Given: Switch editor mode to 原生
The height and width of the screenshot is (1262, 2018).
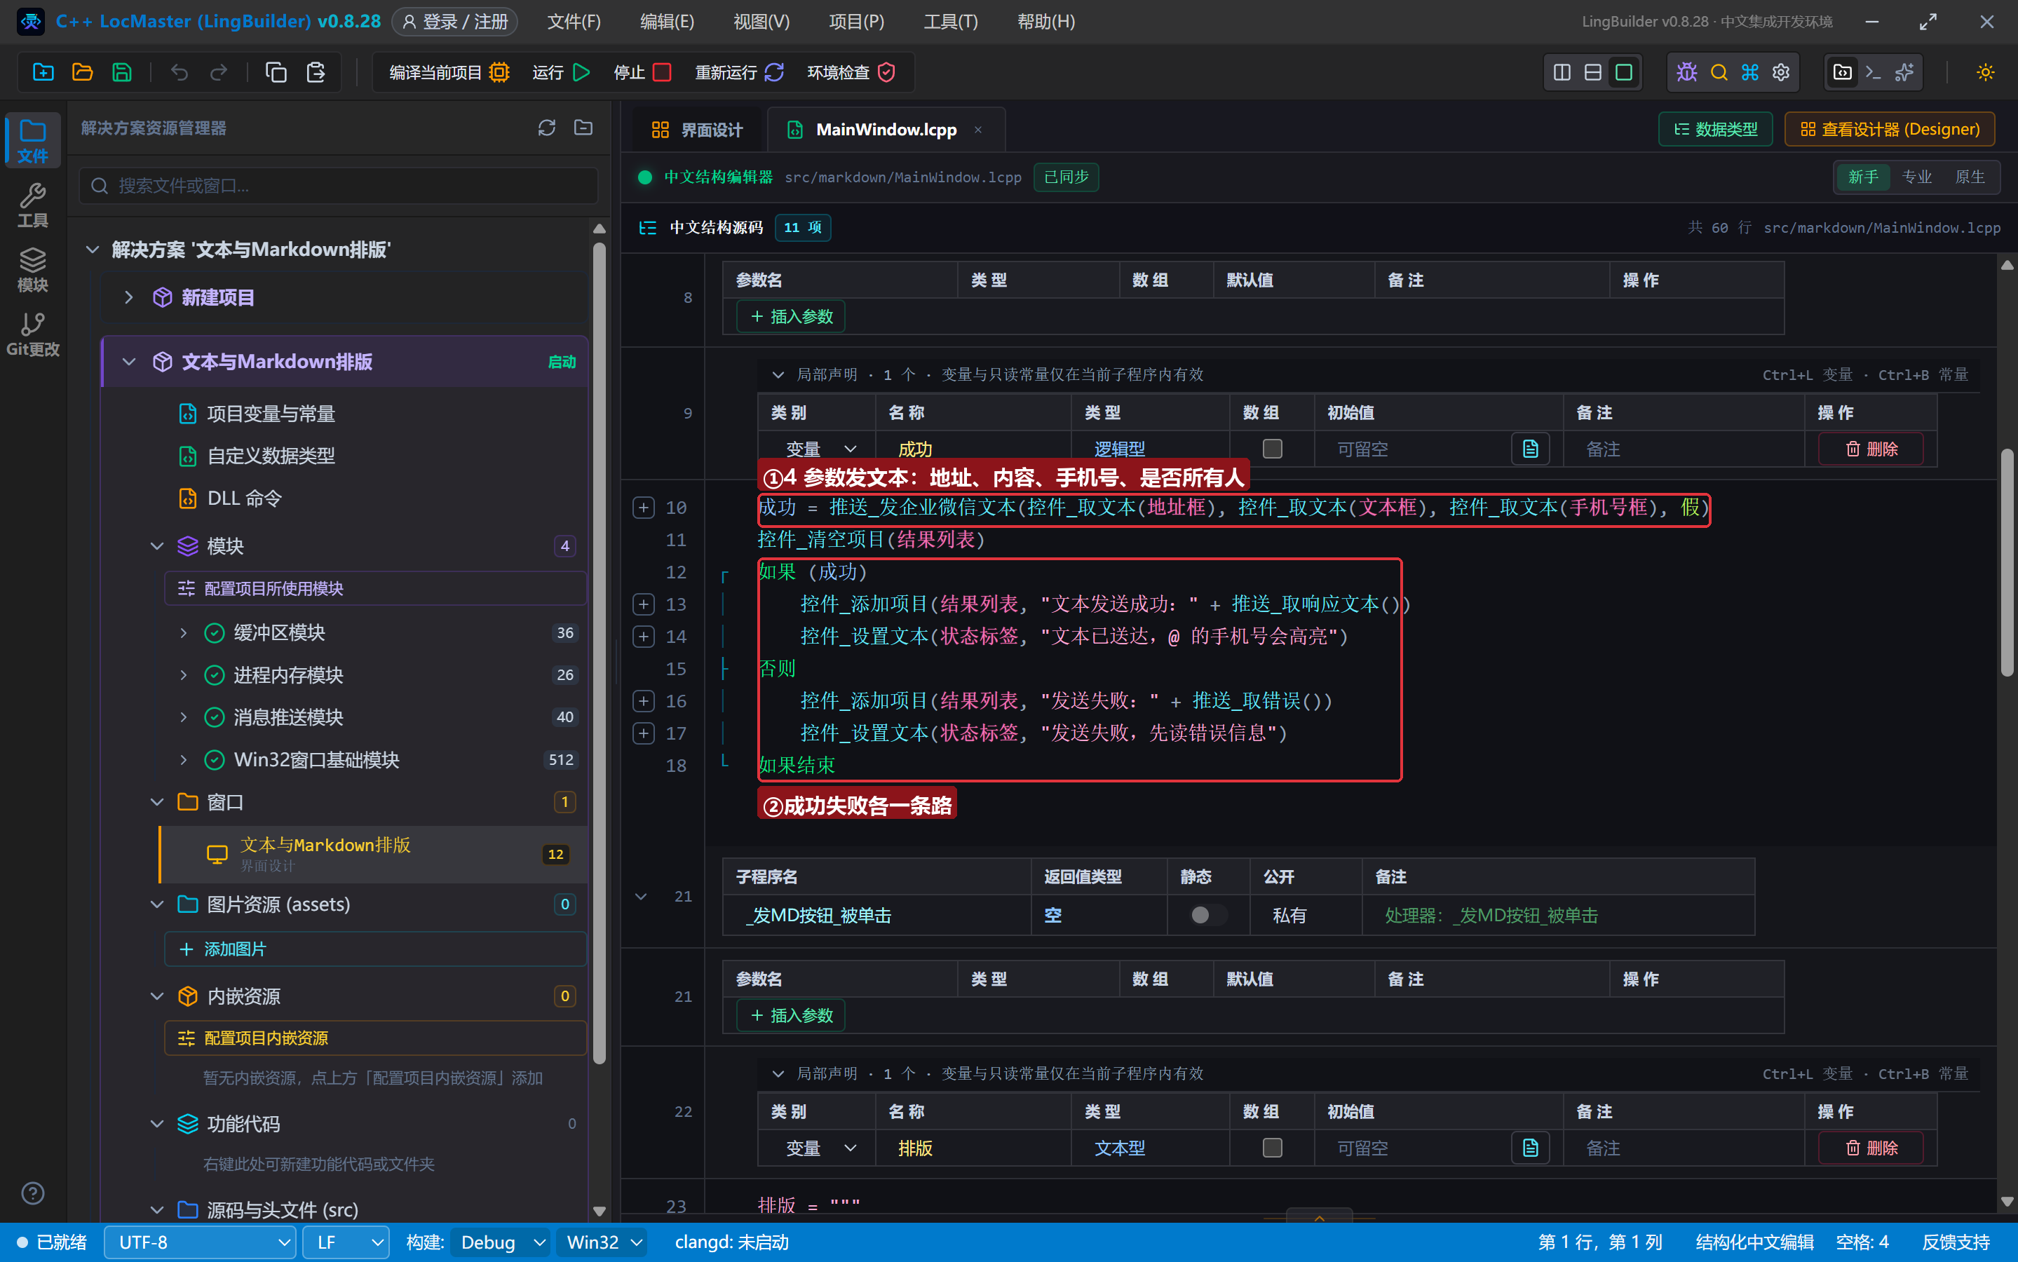Looking at the screenshot, I should pos(1970,177).
